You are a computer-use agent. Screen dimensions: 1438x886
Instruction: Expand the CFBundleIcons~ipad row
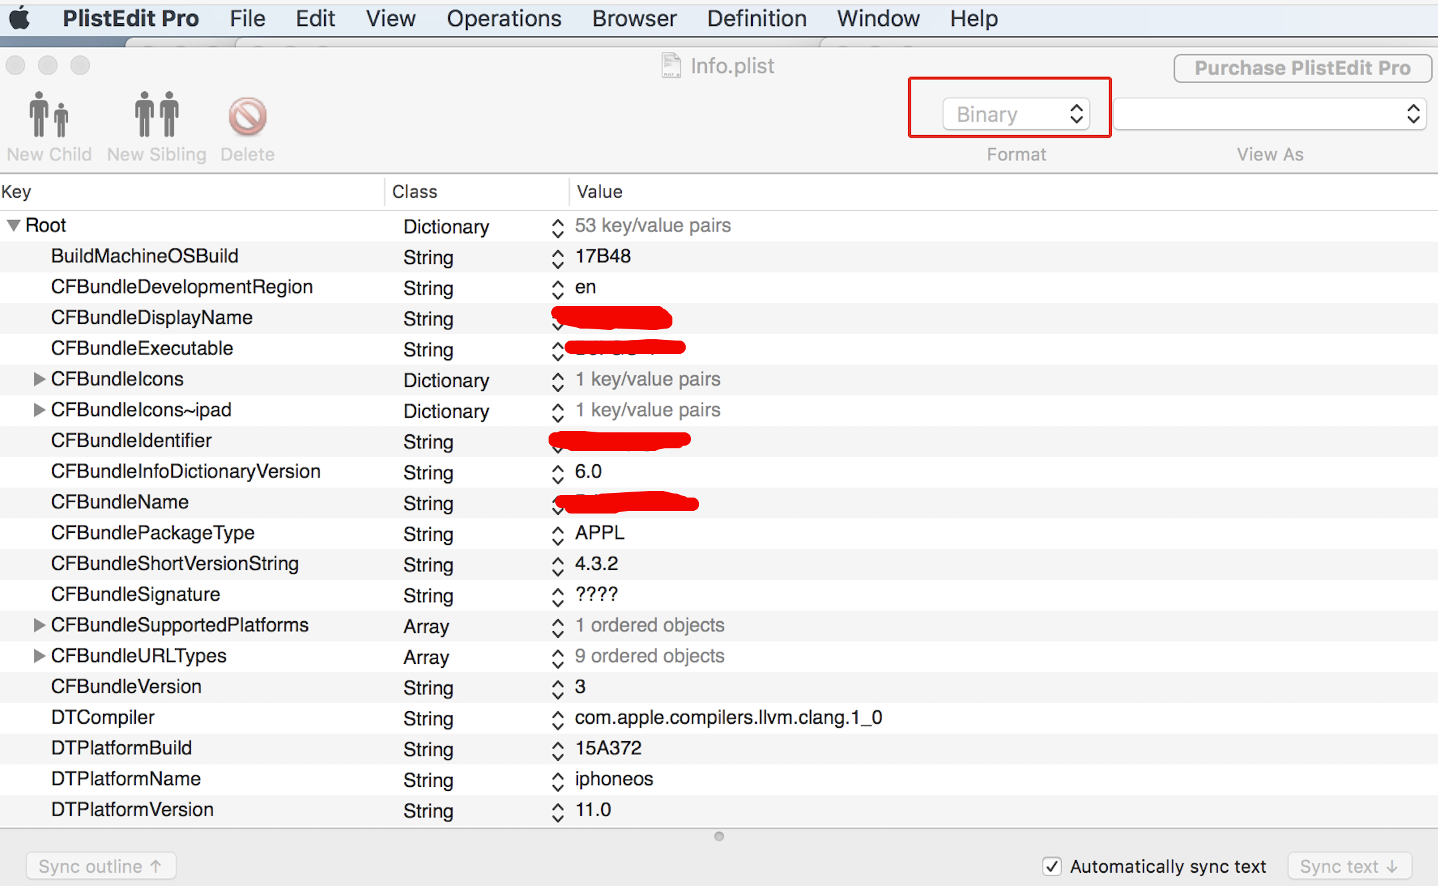coord(39,410)
